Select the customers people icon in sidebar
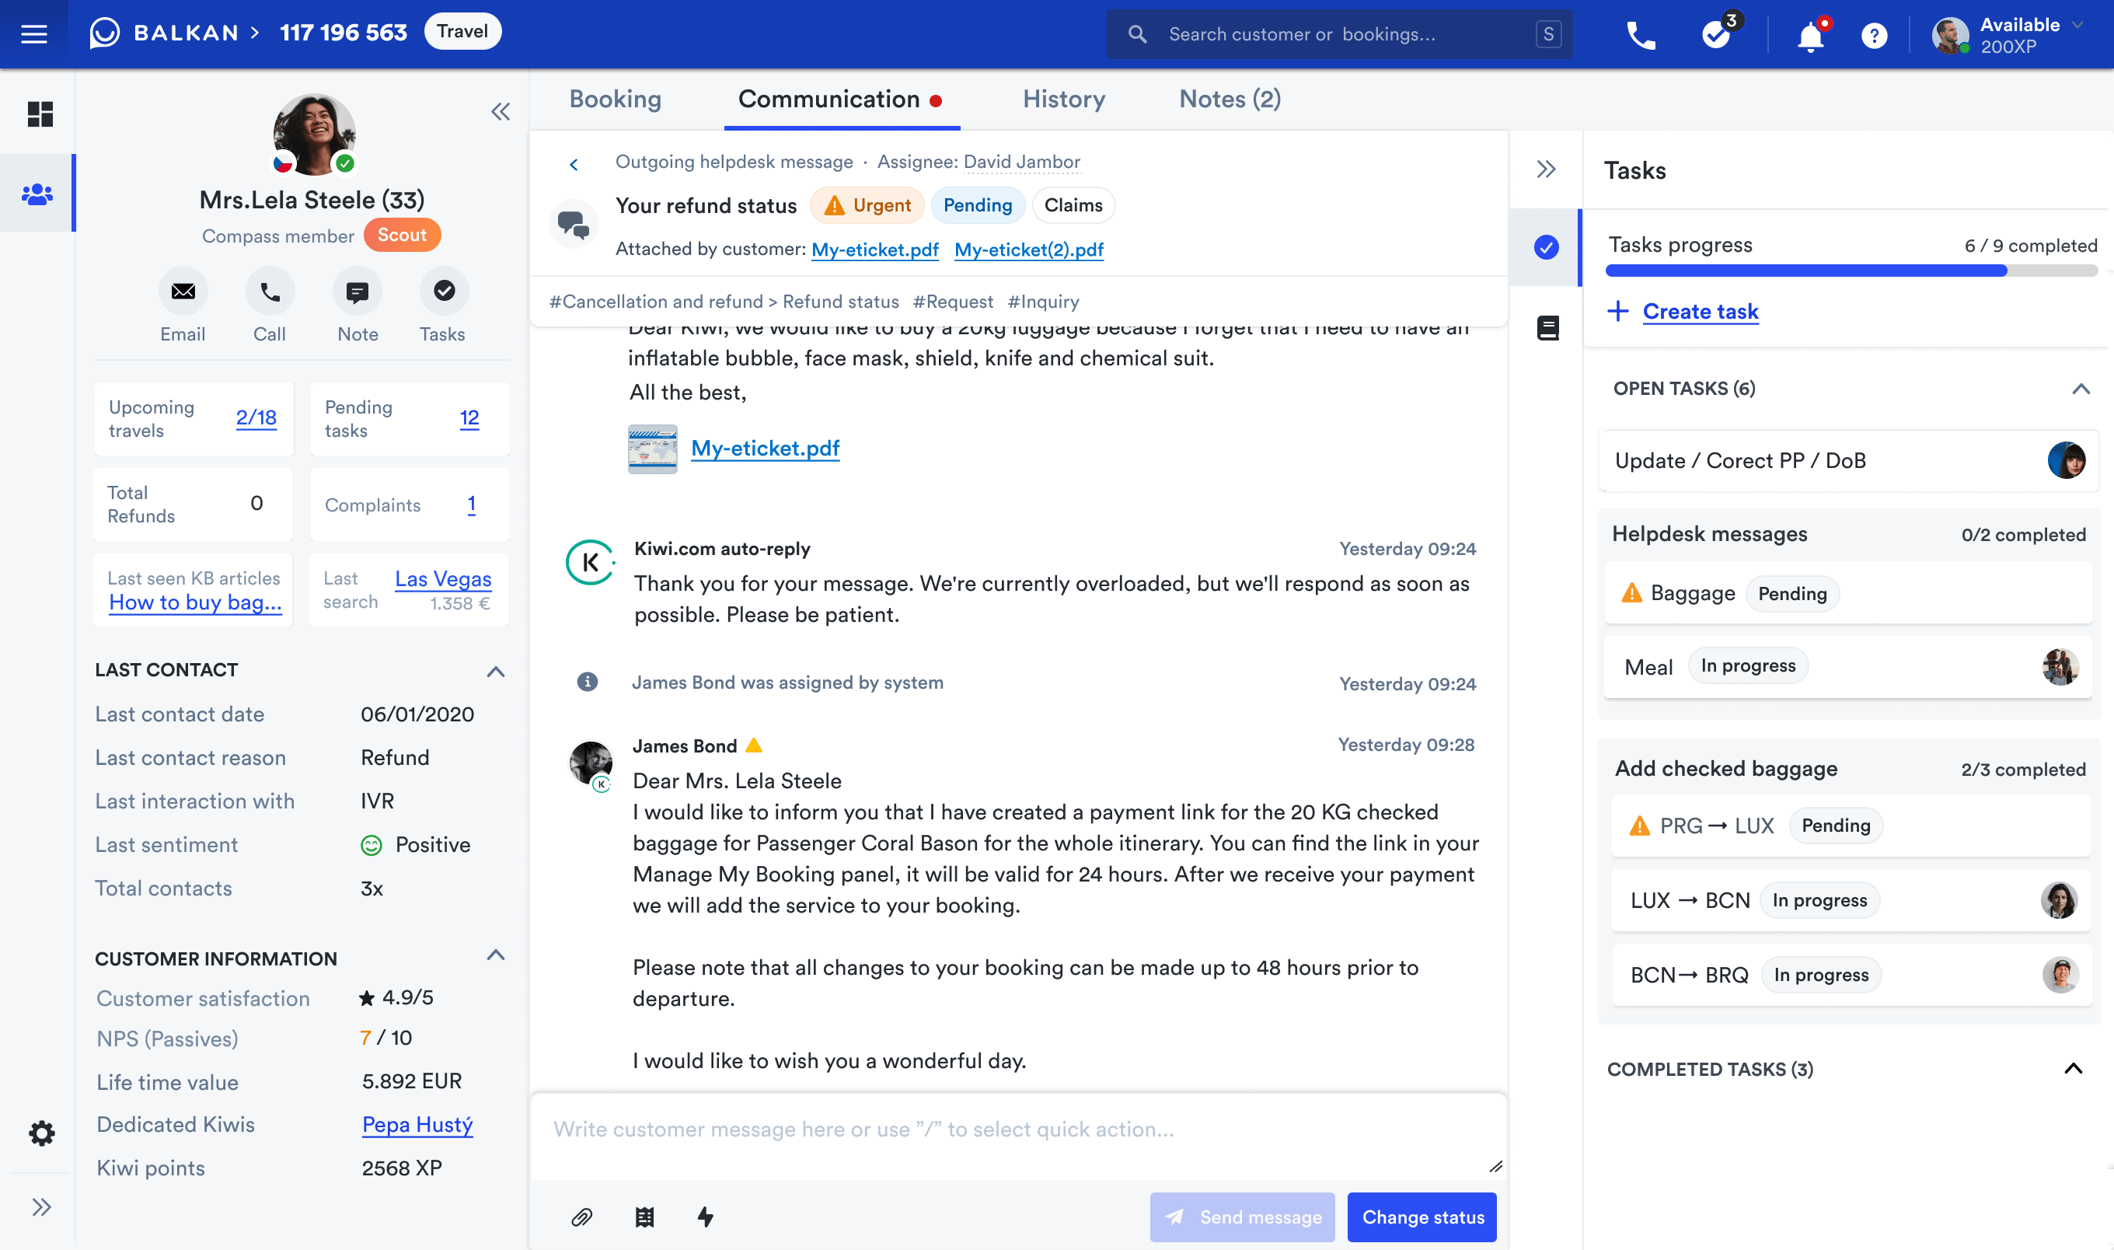The image size is (2114, 1250). tap(37, 194)
